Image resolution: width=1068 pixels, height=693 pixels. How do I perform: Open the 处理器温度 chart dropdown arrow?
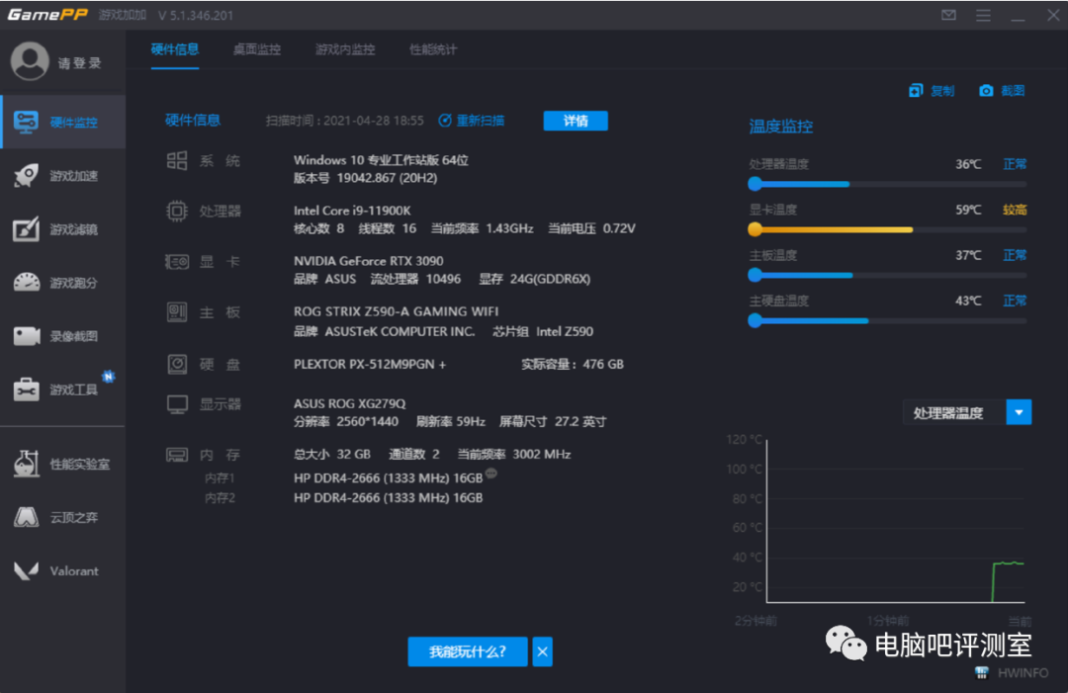pos(1019,412)
